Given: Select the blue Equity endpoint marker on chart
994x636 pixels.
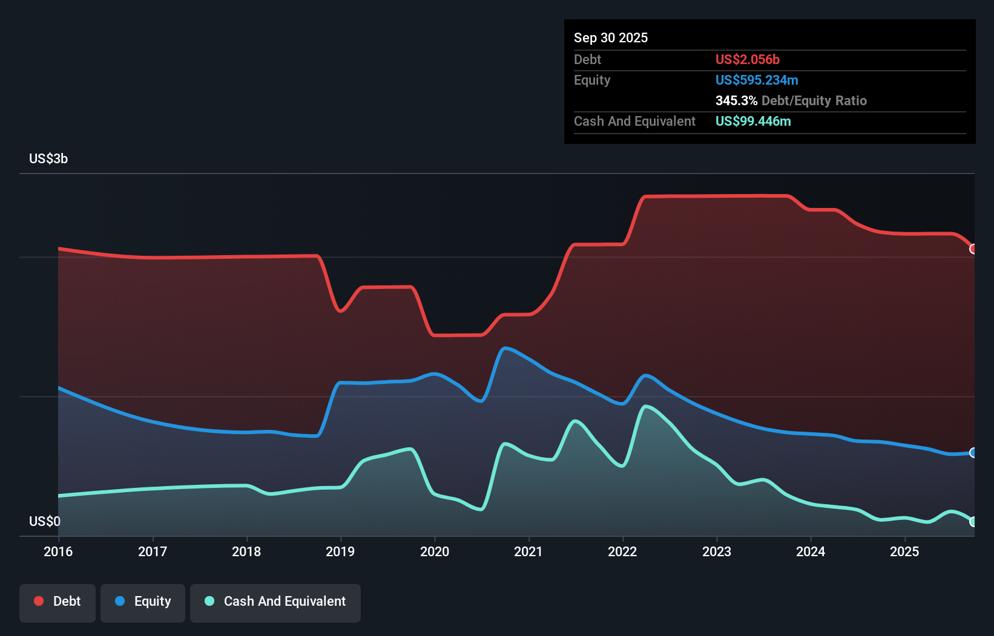Looking at the screenshot, I should 973,452.
